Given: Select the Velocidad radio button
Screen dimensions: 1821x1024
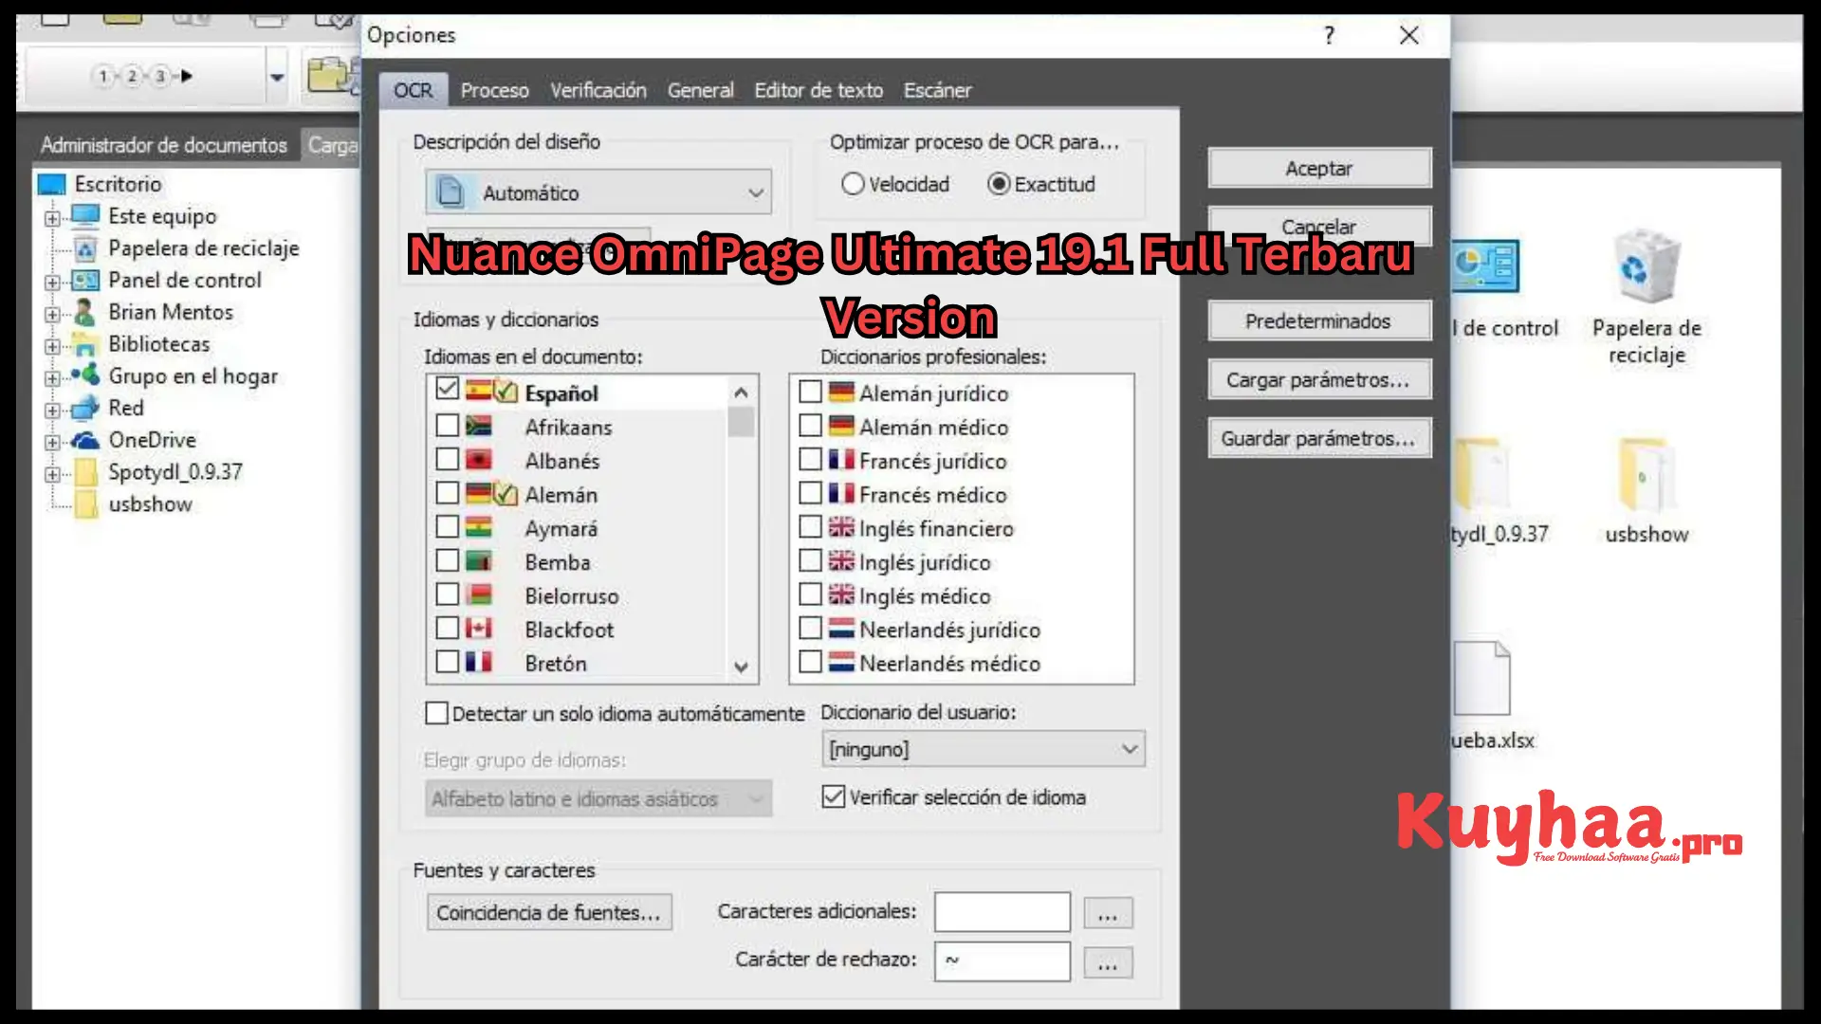Looking at the screenshot, I should (853, 184).
